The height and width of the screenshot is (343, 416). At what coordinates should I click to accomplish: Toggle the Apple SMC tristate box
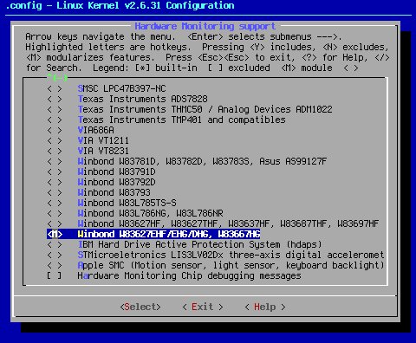click(x=55, y=265)
